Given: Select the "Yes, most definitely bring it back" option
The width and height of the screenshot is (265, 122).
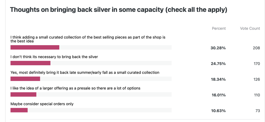Looking at the screenshot, I should [x=85, y=72].
